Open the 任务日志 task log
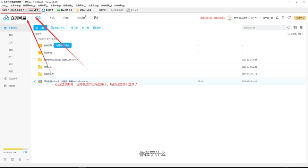 point(101,10)
